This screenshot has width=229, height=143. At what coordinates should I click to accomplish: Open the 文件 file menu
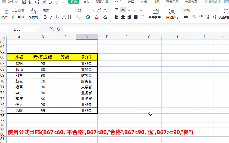10,2
